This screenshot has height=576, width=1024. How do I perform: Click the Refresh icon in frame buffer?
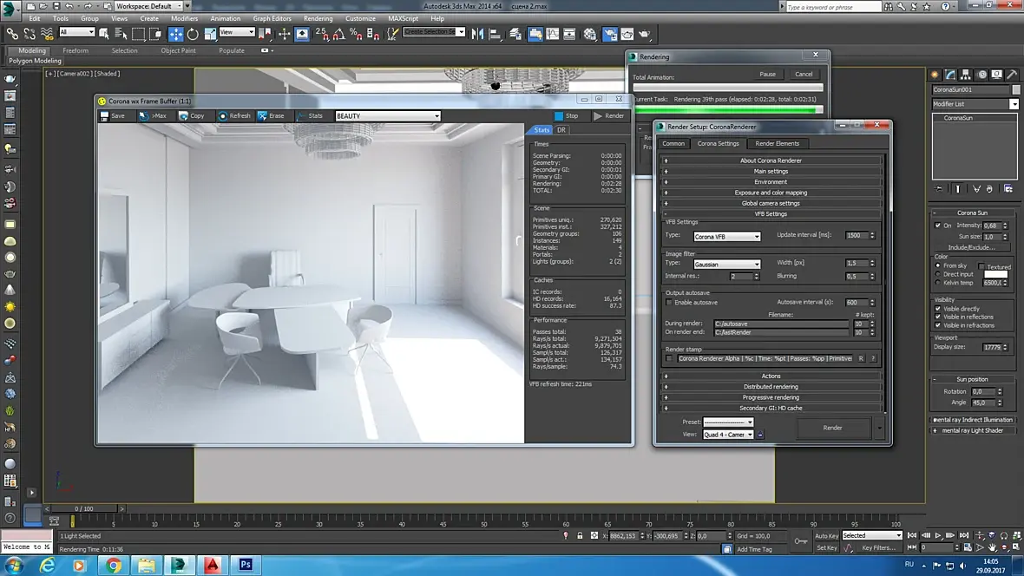pos(223,116)
